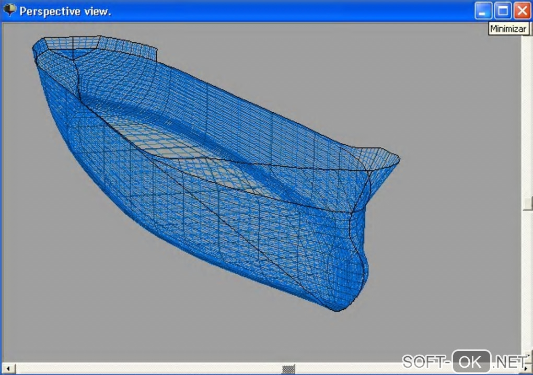Click the horizontal scrollbar thumb
Viewport: 533px width, 375px height.
coord(288,369)
